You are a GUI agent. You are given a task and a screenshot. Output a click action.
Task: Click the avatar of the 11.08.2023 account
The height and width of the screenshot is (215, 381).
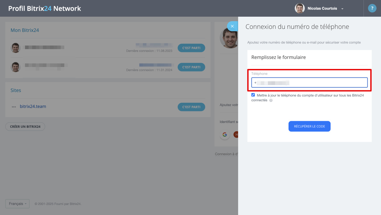(15, 48)
